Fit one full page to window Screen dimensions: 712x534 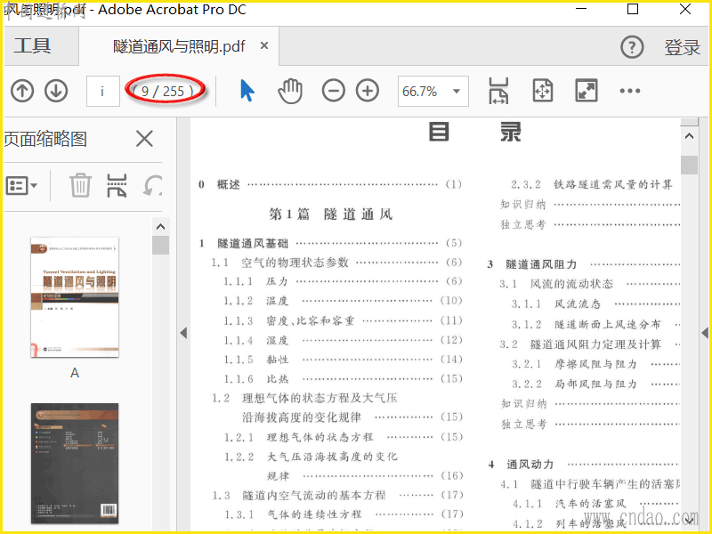point(543,91)
